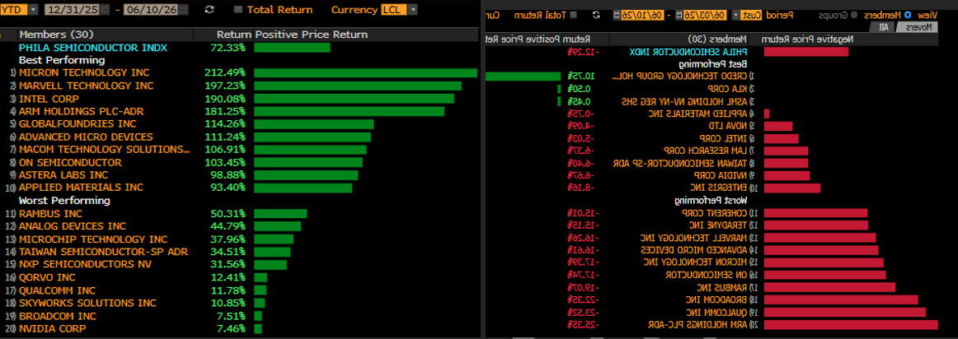The width and height of the screenshot is (958, 339).
Task: Select MARVELL TECHNOLOGY INC row with 197.23%
Action: [x=240, y=86]
